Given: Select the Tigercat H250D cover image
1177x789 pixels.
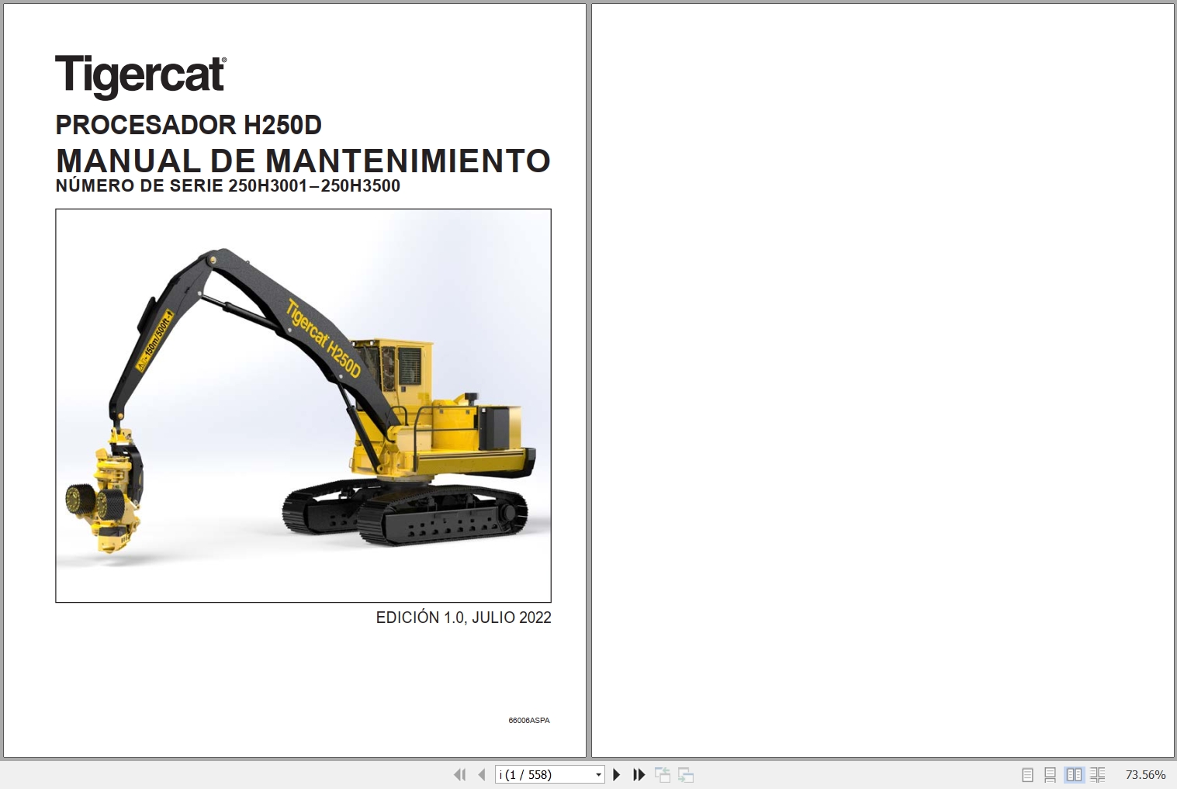Looking at the screenshot, I should 303,404.
